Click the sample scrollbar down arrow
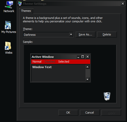This screenshot has width=127, height=122. click(x=87, y=79)
